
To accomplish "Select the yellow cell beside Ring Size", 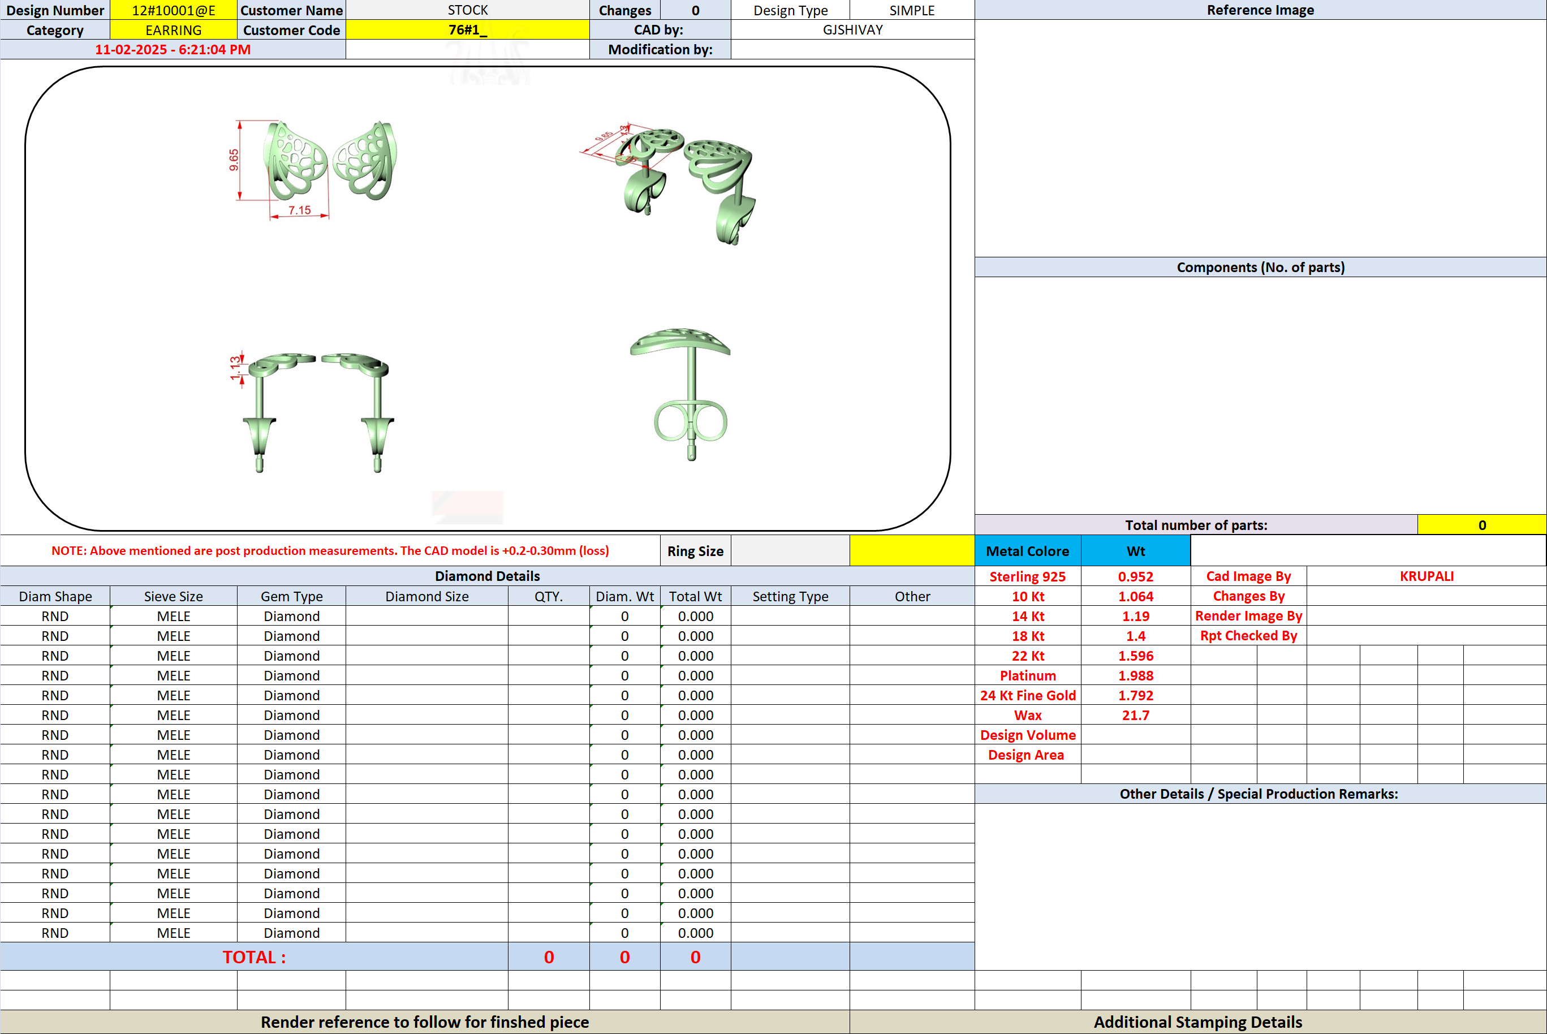I will [x=912, y=550].
